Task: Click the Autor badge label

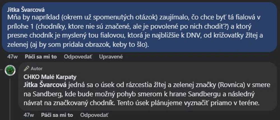Action: pos(37,68)
